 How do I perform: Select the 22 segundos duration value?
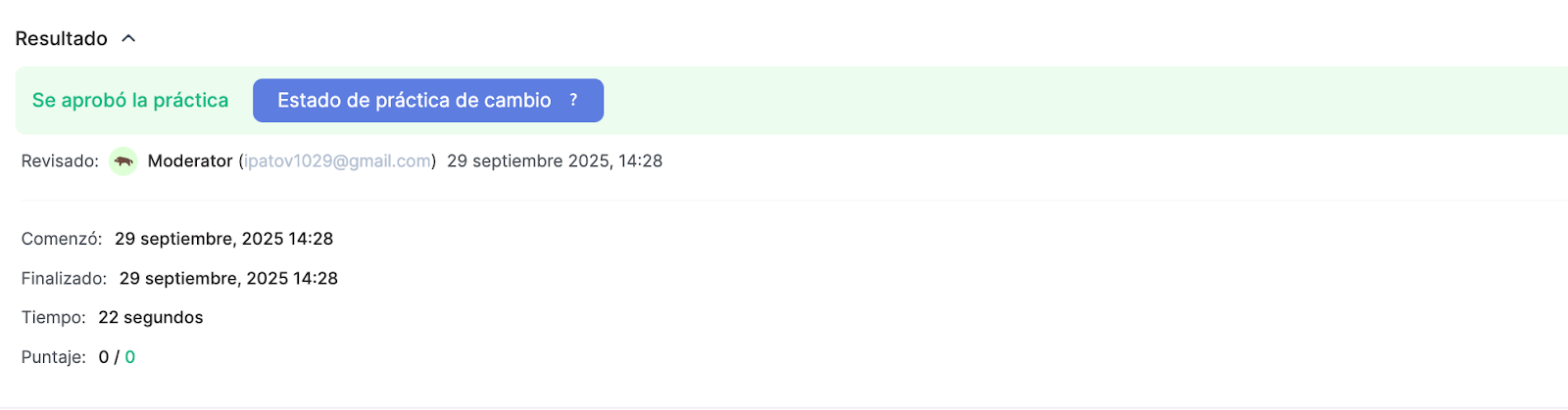coord(151,318)
